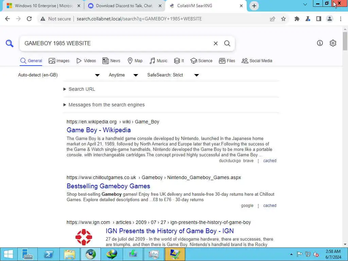This screenshot has height=261, width=348.
Task: Select the General search category
Action: click(31, 61)
